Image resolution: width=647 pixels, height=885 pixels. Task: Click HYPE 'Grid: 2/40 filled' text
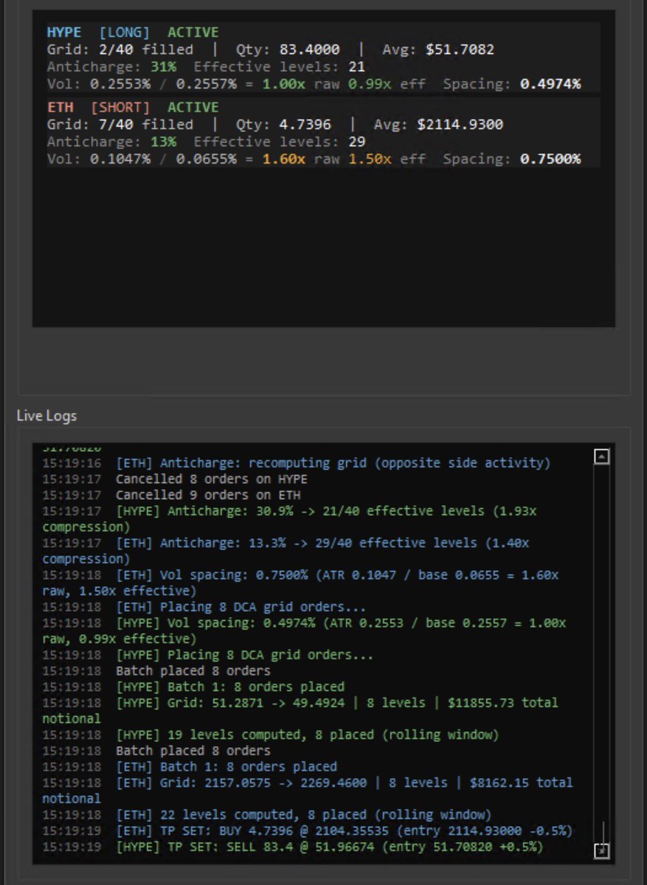[120, 50]
